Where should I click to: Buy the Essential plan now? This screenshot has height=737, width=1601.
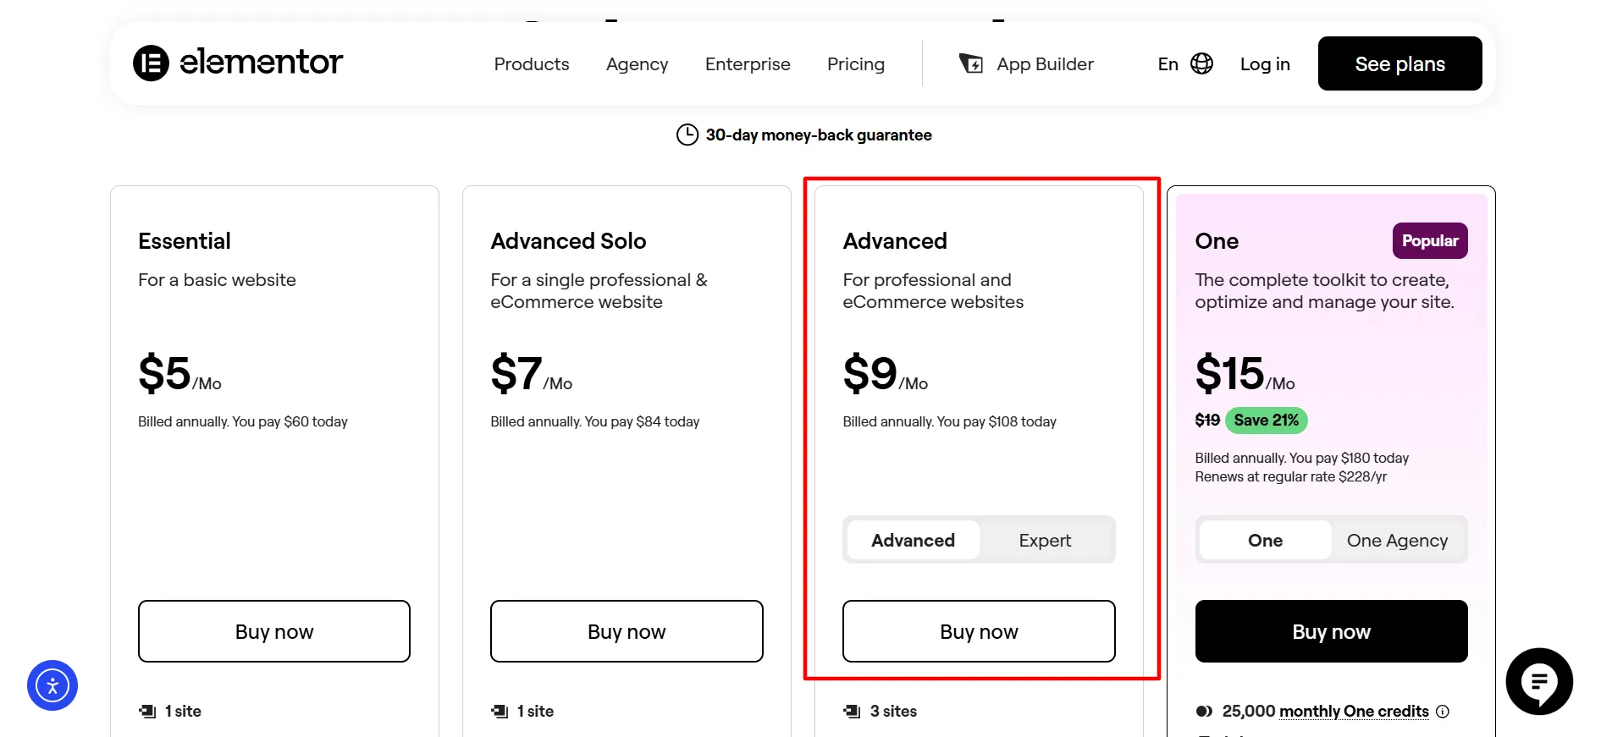(x=274, y=631)
